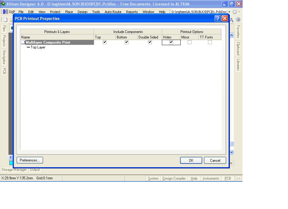
Task: Open the PCB side panel tab
Action: tap(4, 71)
